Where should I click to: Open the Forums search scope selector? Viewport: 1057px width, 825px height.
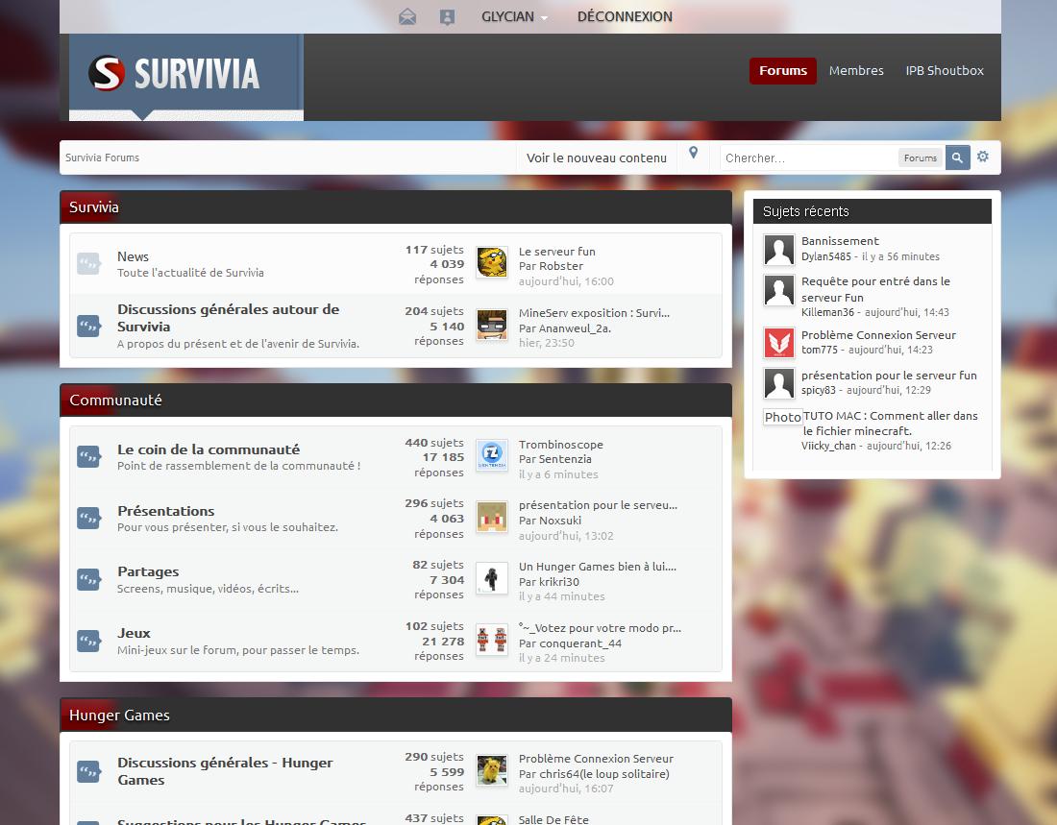[921, 158]
